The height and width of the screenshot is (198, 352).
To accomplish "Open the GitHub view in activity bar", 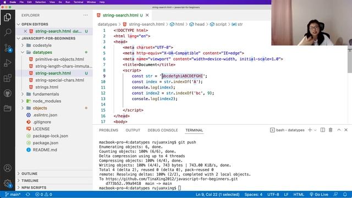I will point(7,93).
